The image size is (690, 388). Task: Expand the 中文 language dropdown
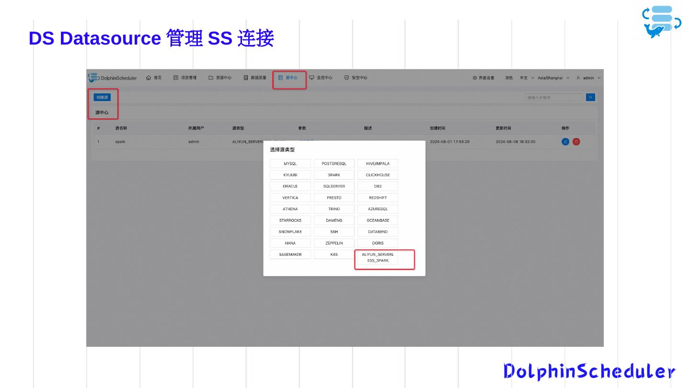point(527,78)
